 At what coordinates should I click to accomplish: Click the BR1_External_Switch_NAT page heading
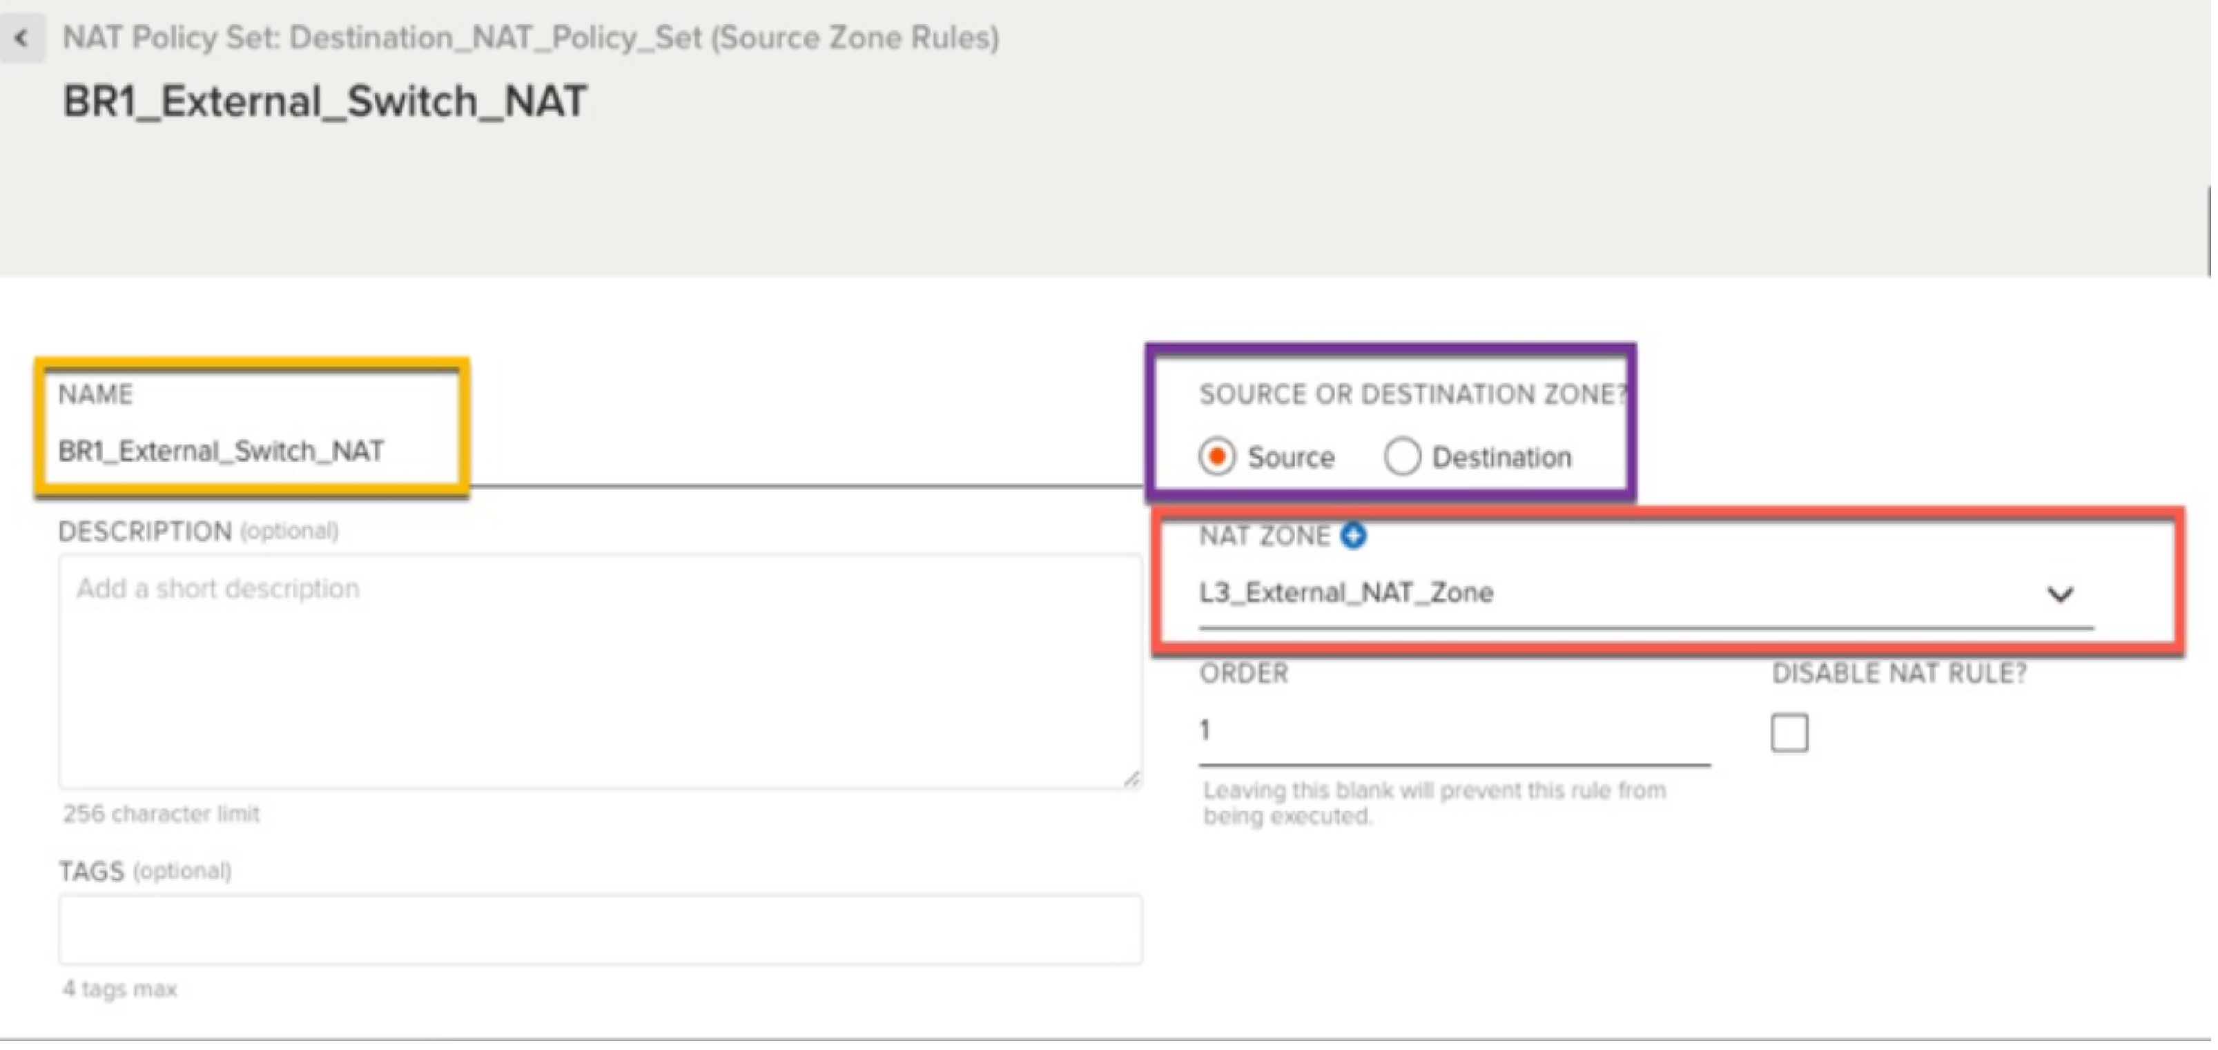tap(325, 101)
